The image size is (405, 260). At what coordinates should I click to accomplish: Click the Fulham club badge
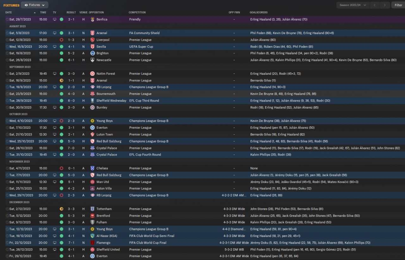tap(92, 222)
